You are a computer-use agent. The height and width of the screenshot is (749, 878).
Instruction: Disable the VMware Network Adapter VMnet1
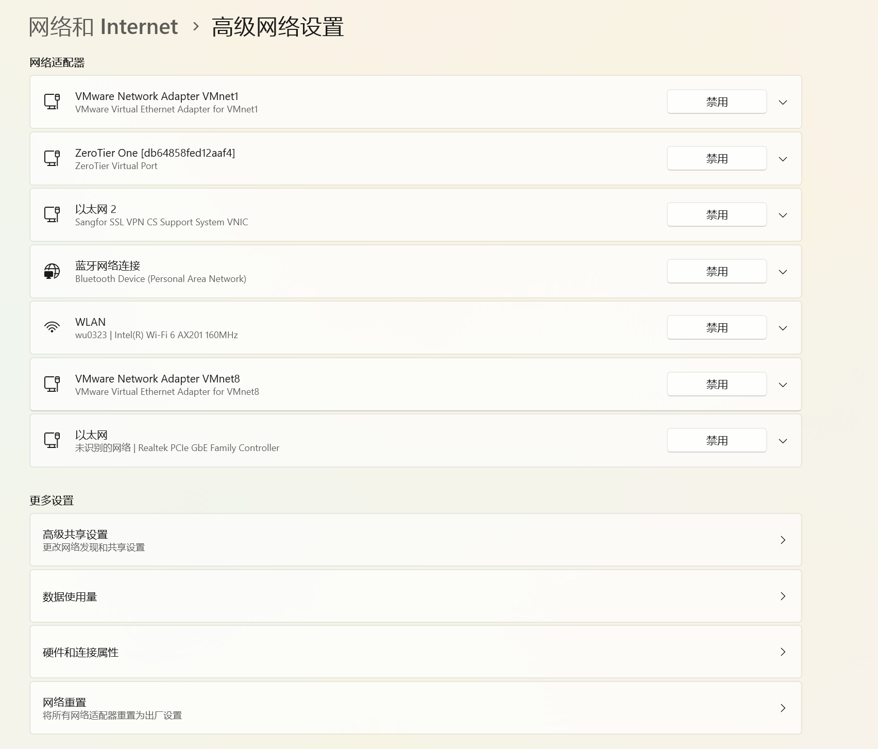coord(716,102)
